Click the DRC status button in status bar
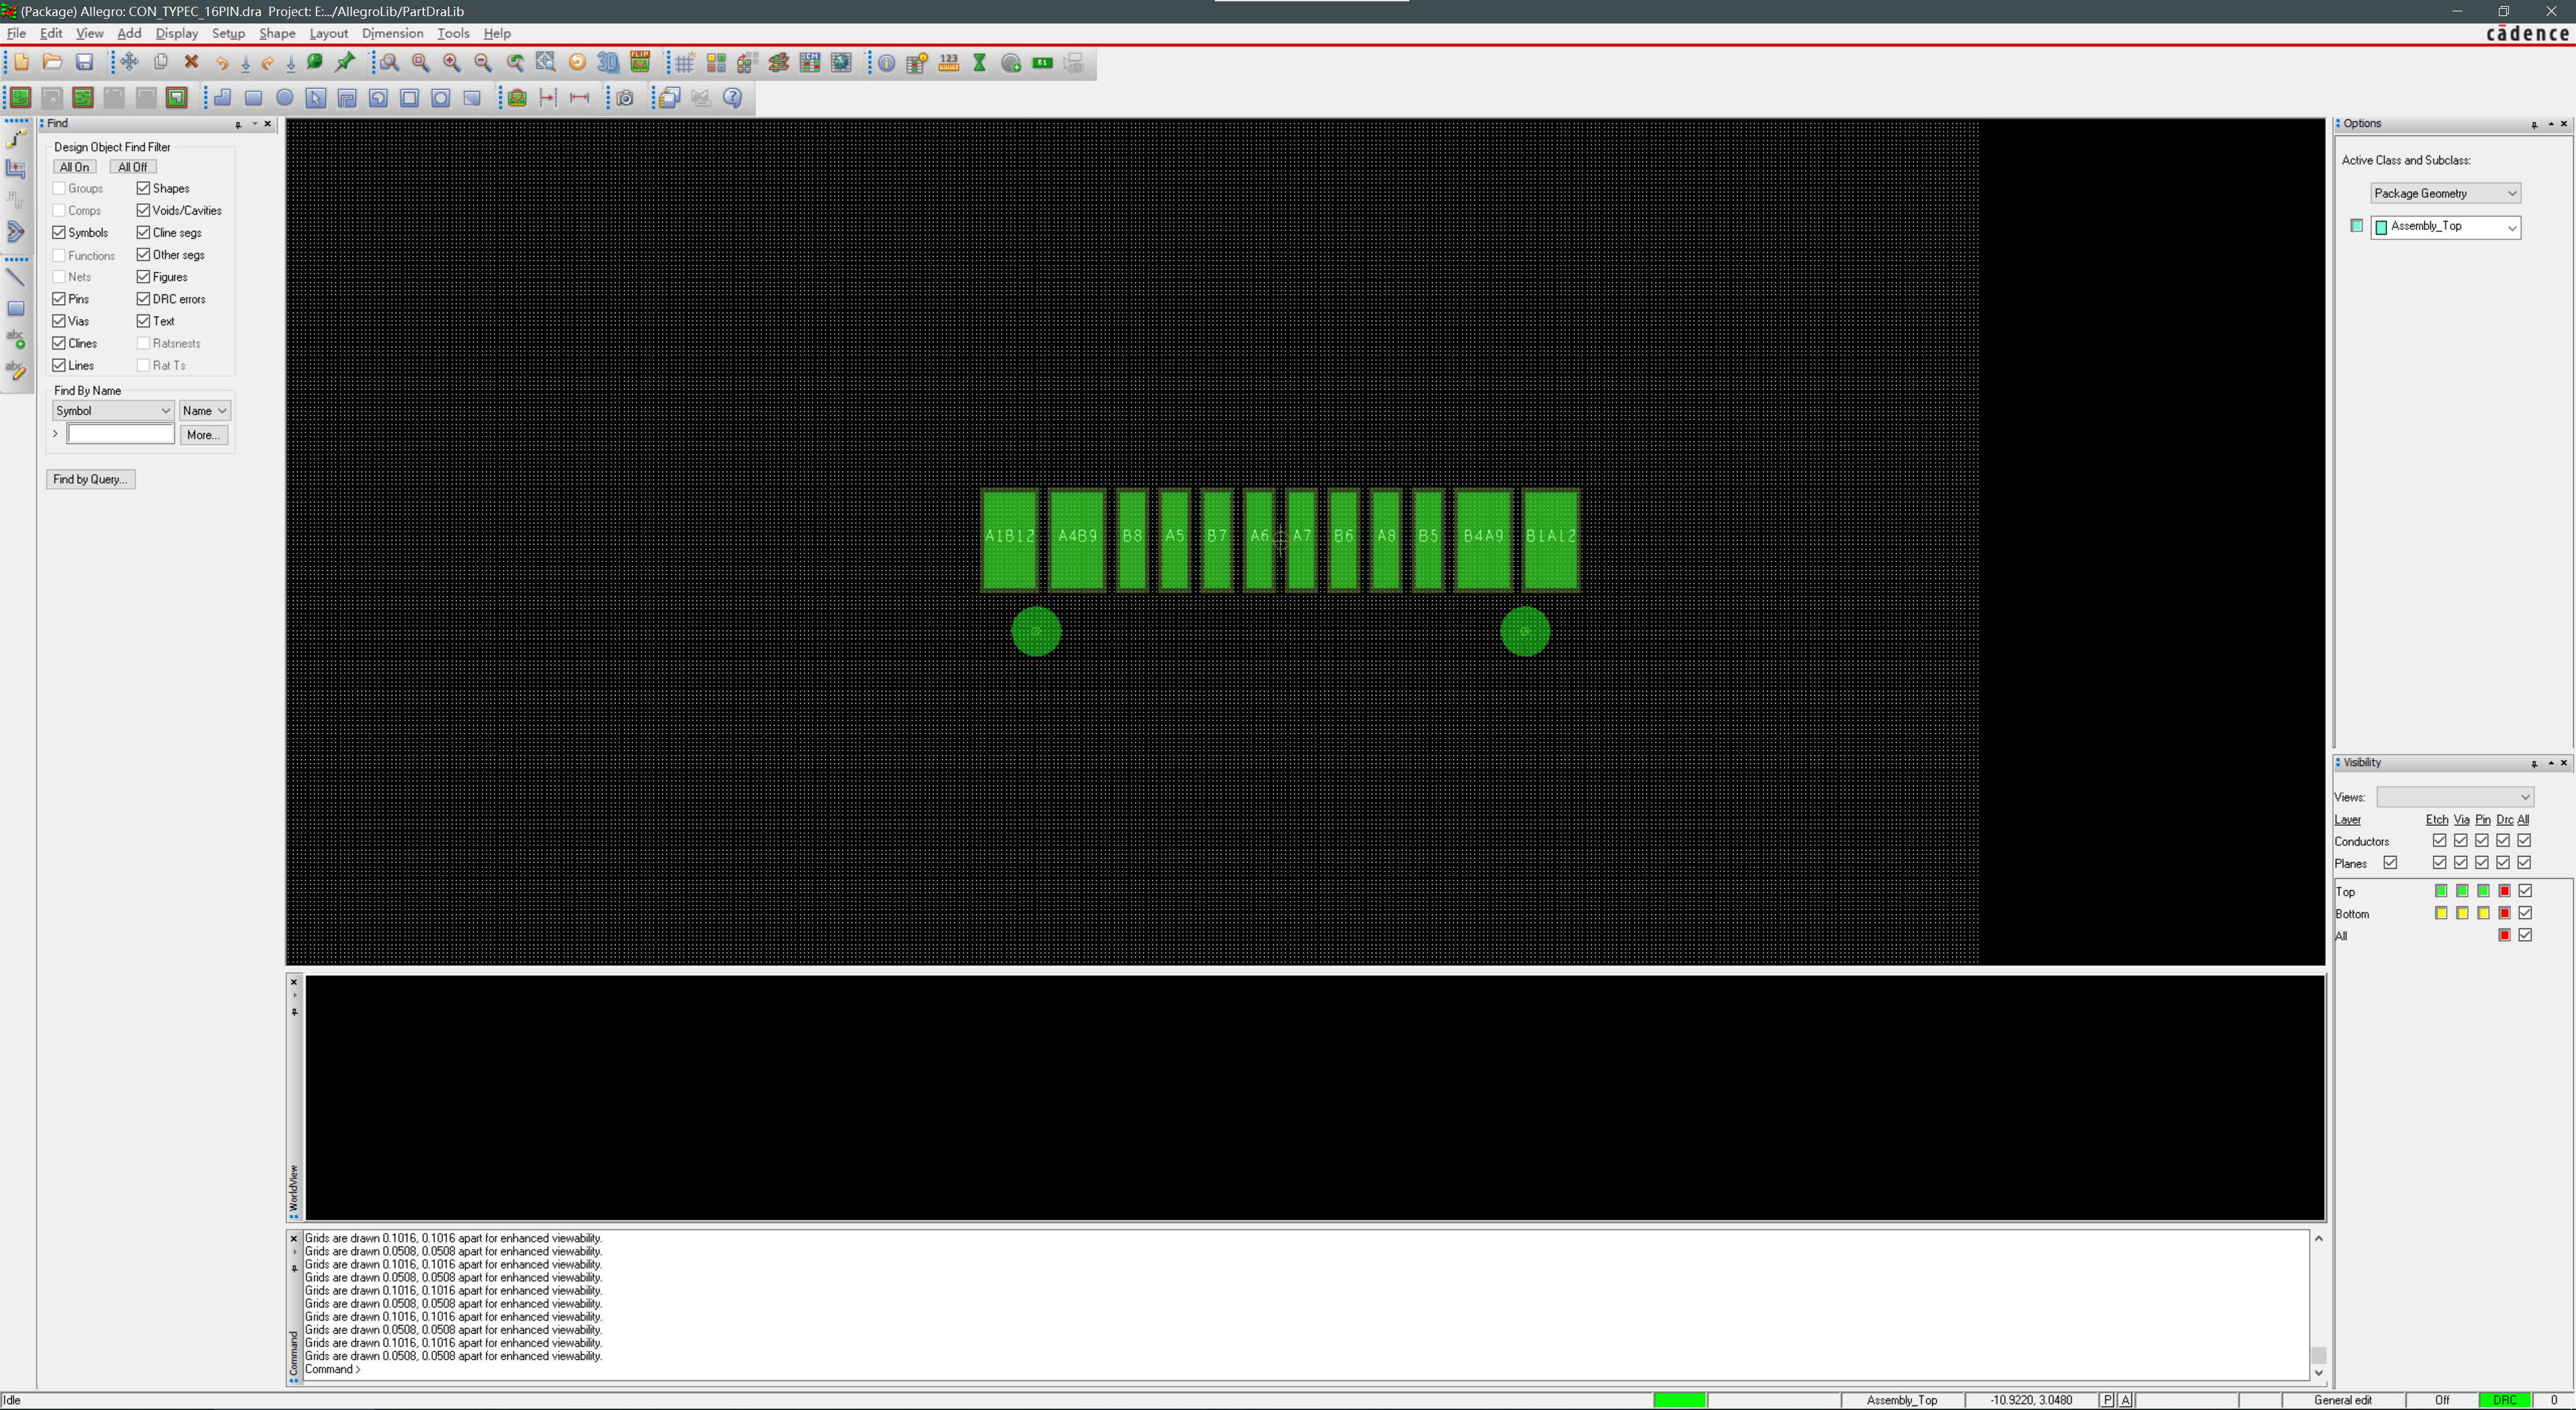The width and height of the screenshot is (2576, 1410). (2505, 1400)
